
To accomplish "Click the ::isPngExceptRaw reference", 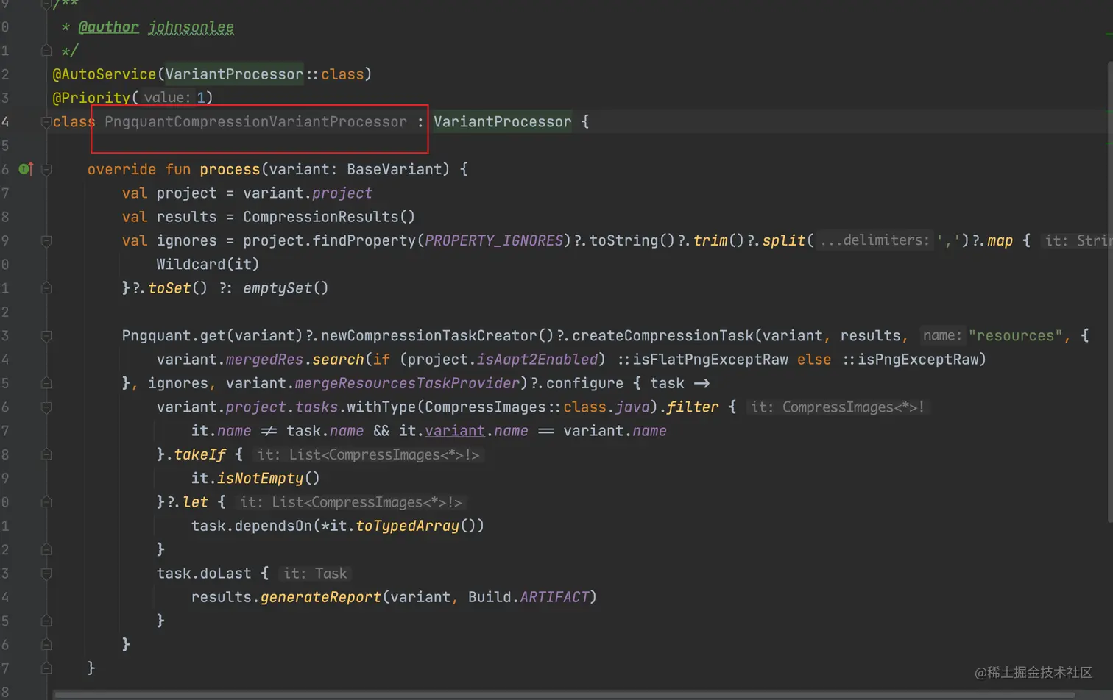I will click(910, 360).
